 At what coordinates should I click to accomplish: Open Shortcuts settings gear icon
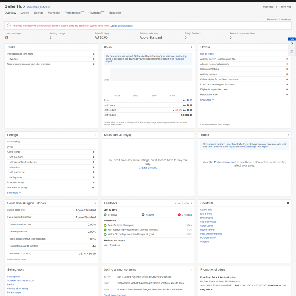[288, 203]
